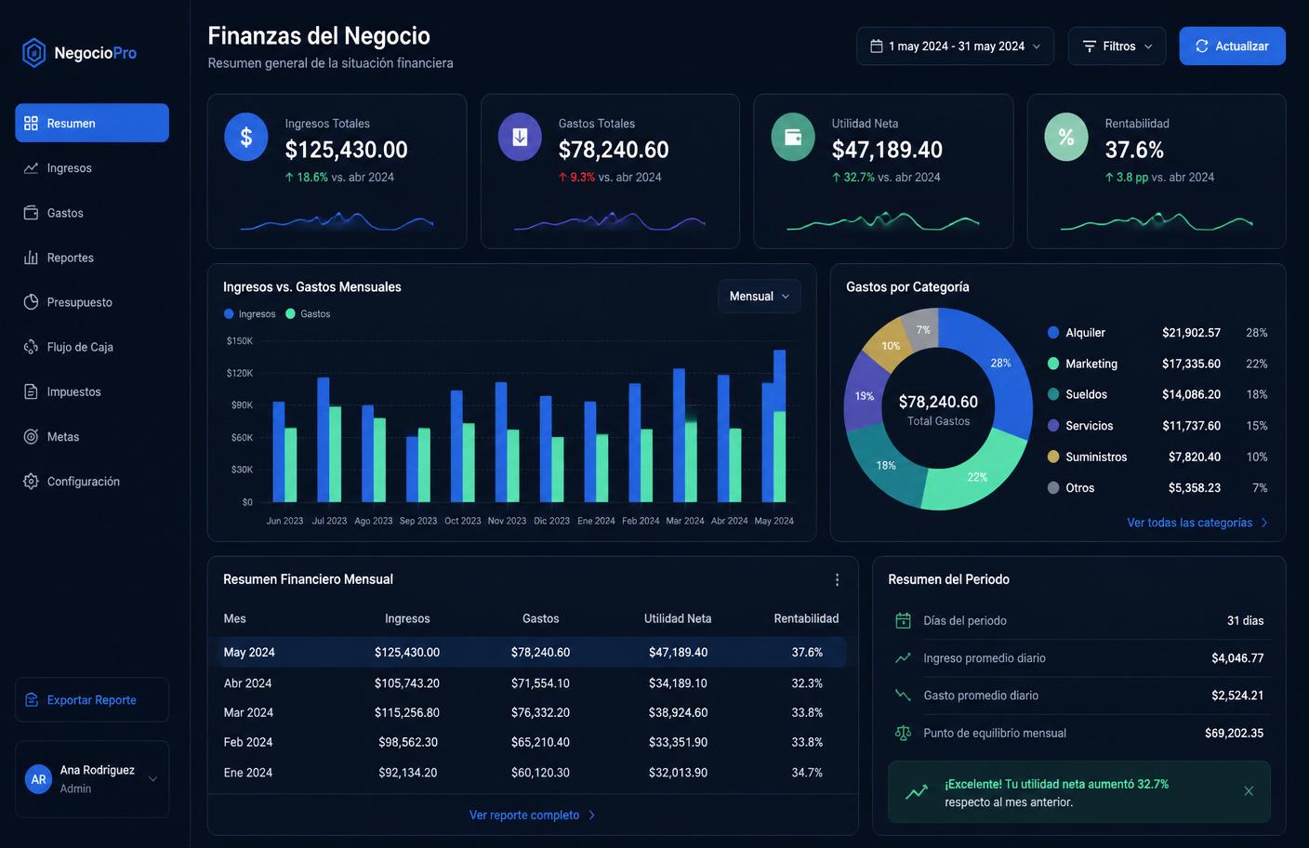The height and width of the screenshot is (848, 1309).
Task: Click the NegocioPro hexagon logo
Action: 33,53
